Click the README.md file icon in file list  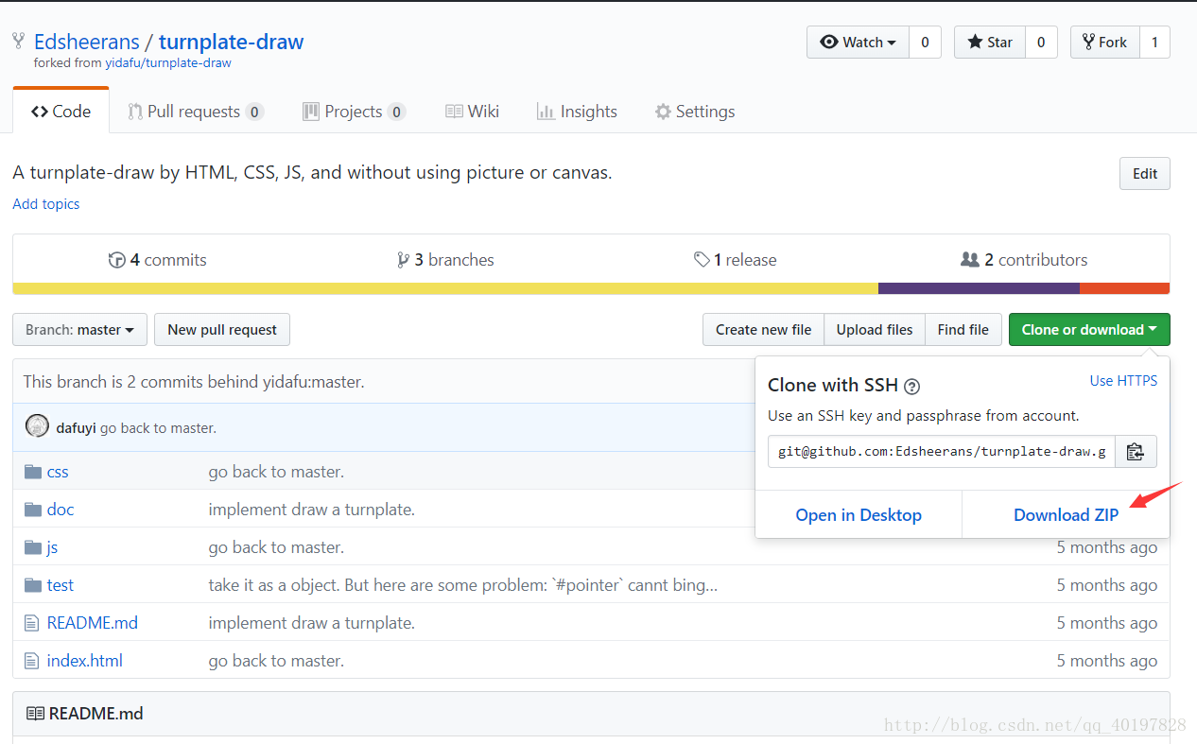[x=31, y=623]
